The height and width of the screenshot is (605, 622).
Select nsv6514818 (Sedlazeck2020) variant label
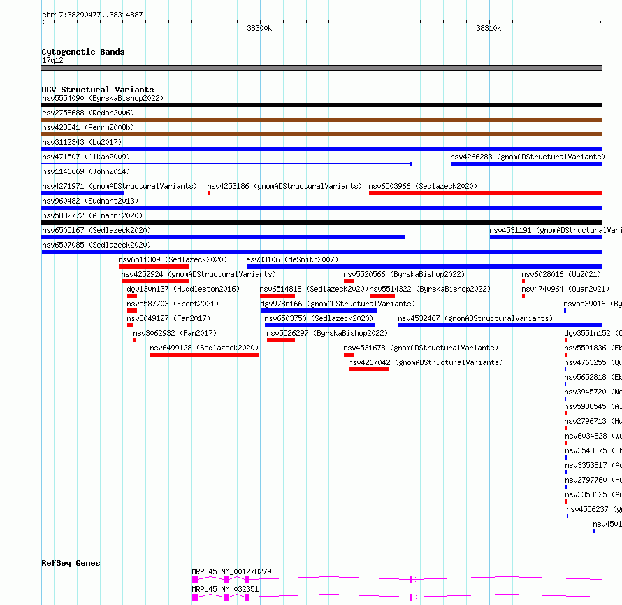point(314,289)
